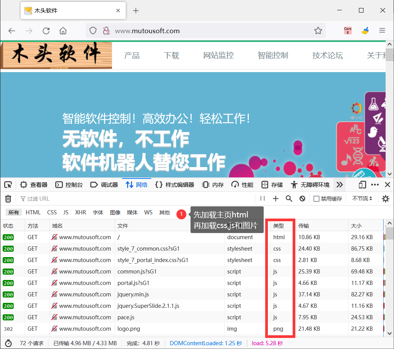
Task: Filter requests by HTML
Action: point(33,212)
